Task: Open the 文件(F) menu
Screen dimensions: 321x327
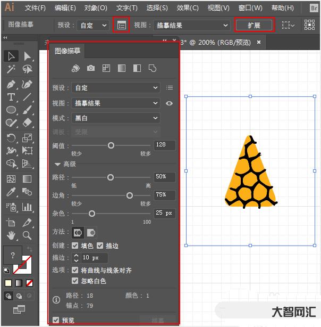Action: (x=35, y=8)
